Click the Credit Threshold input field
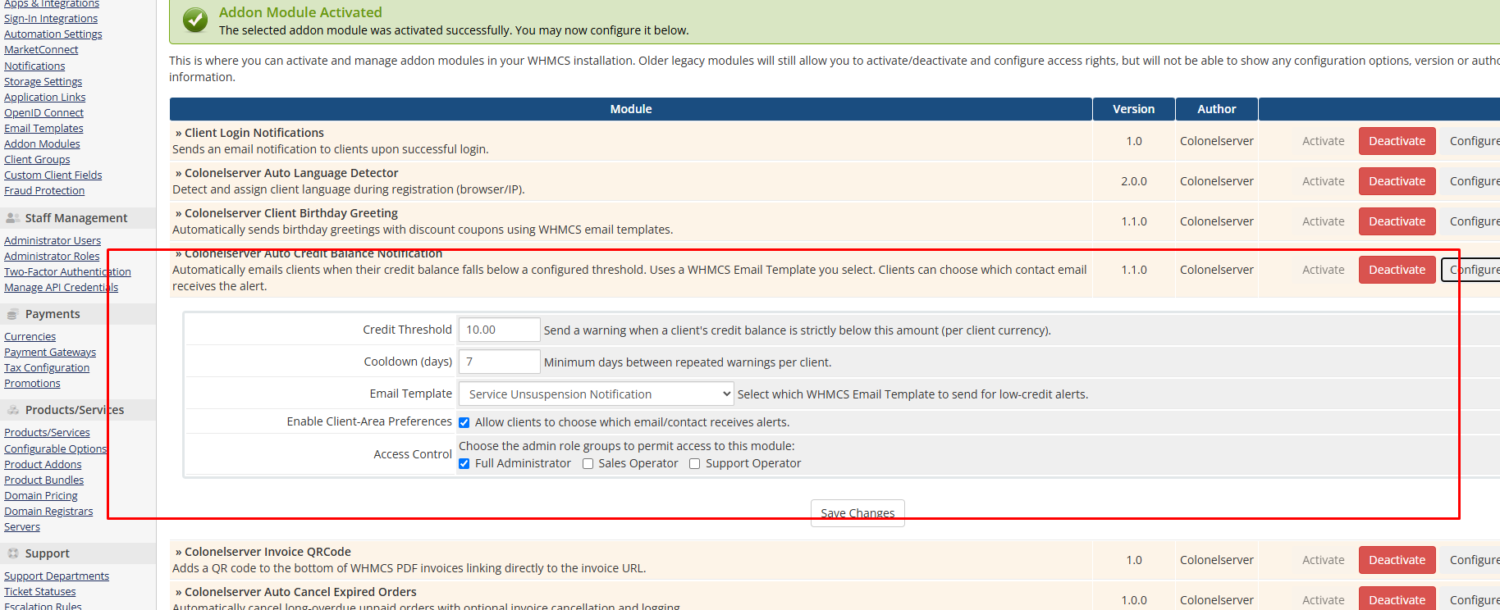 (499, 330)
